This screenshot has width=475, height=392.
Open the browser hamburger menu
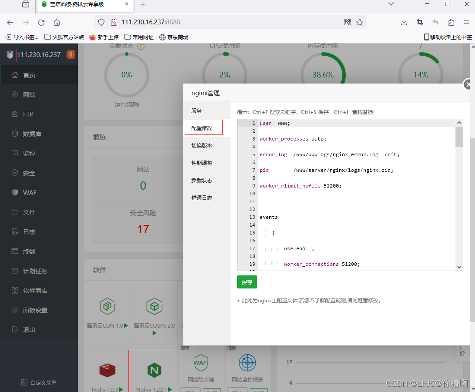pos(466,22)
